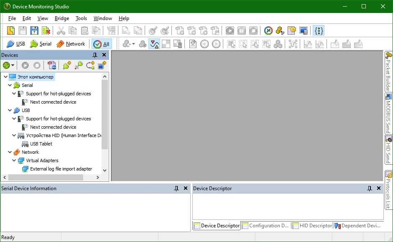Viewport: 393px width, 242px height.
Task: Collapse the Network tree node
Action: click(x=10, y=152)
